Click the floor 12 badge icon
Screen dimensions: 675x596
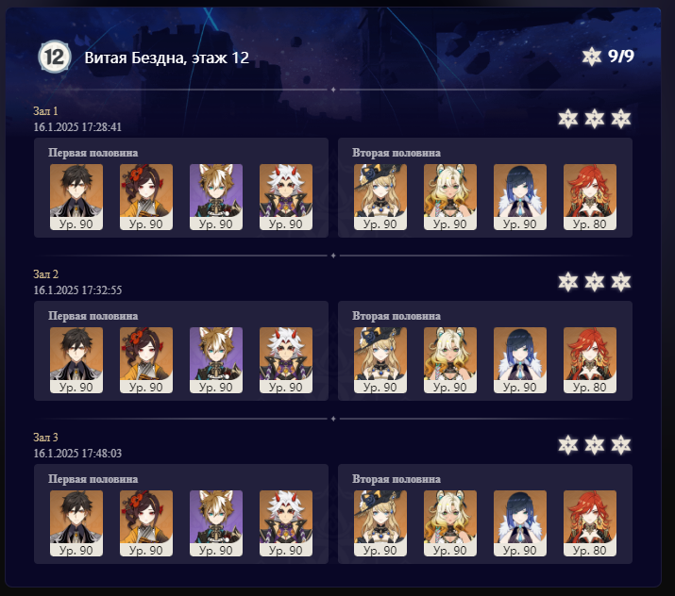pos(54,57)
